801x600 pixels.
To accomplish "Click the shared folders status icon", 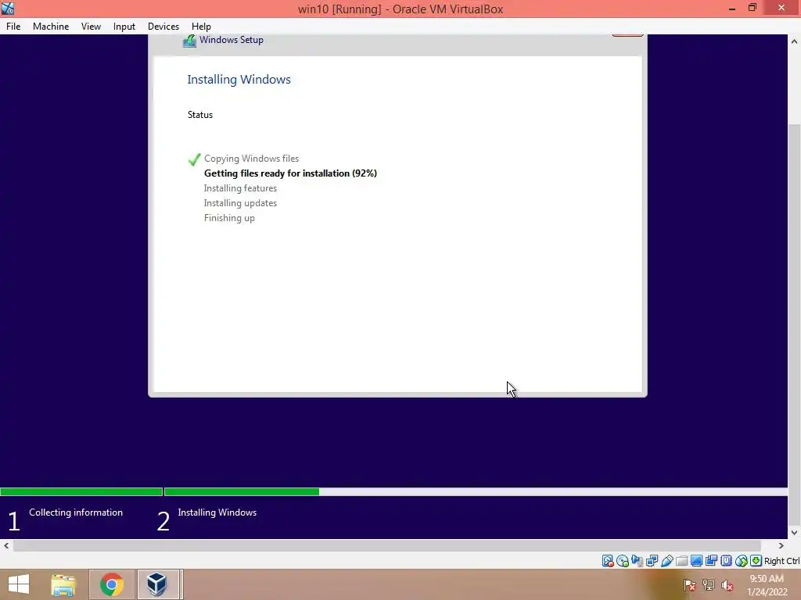I will [681, 561].
